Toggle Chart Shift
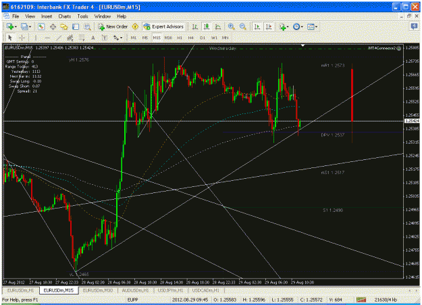The width and height of the screenshot is (422, 305). click(269, 26)
